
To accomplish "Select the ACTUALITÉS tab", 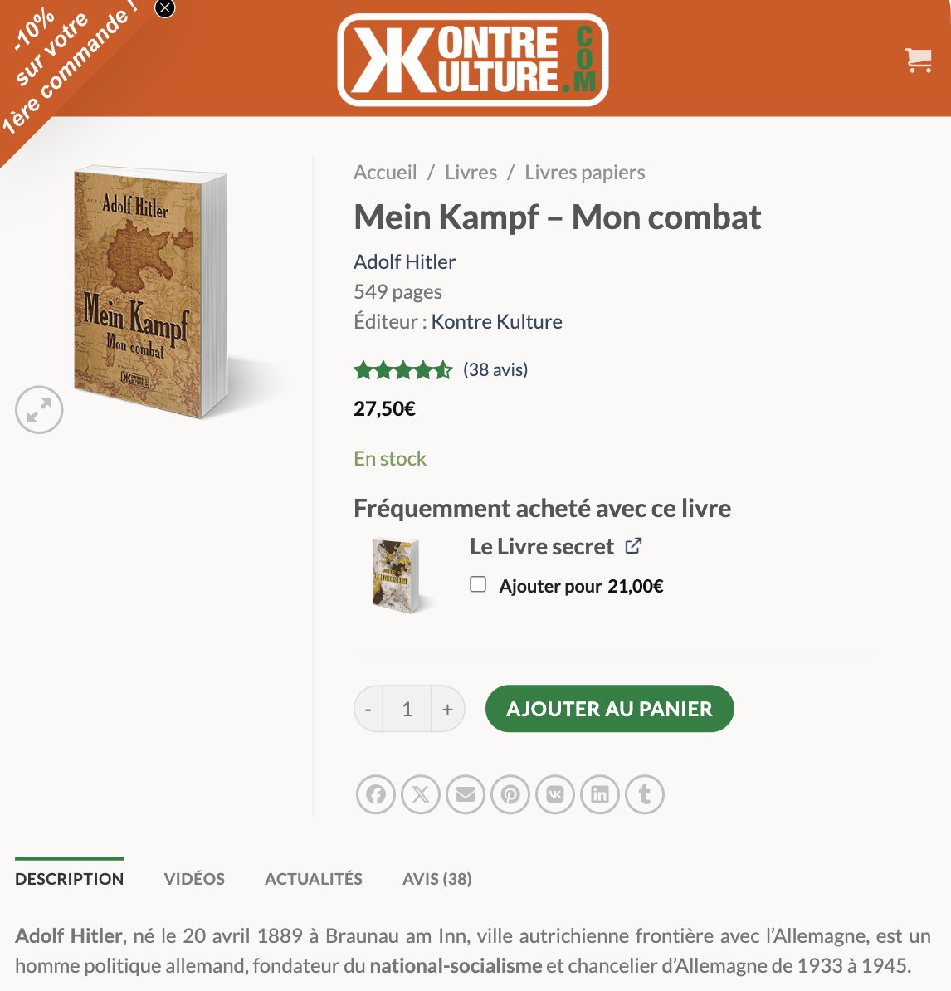I will click(x=314, y=878).
